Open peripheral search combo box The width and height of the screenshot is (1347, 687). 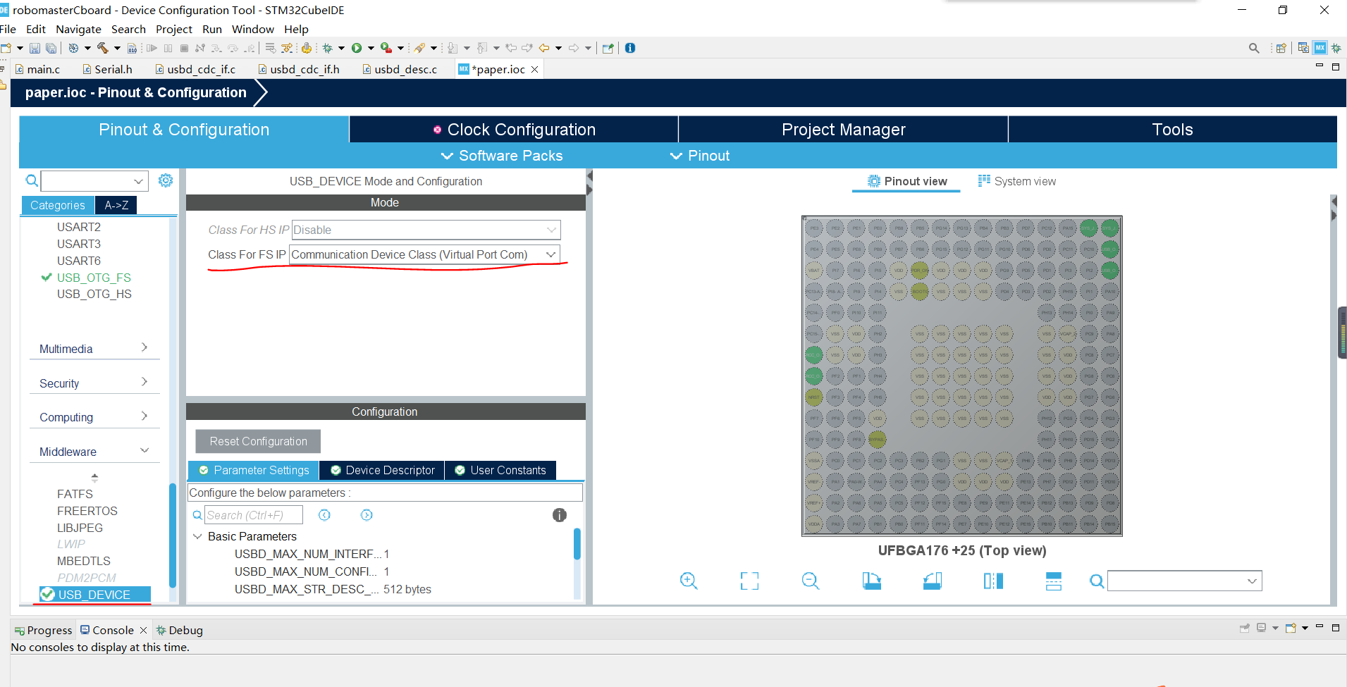94,181
